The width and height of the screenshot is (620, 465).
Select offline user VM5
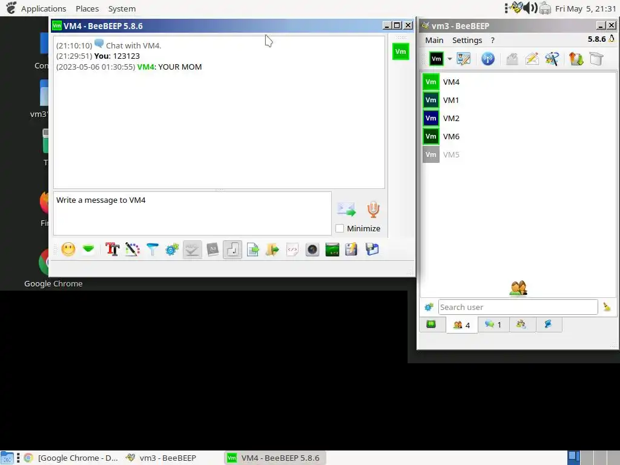click(x=519, y=154)
